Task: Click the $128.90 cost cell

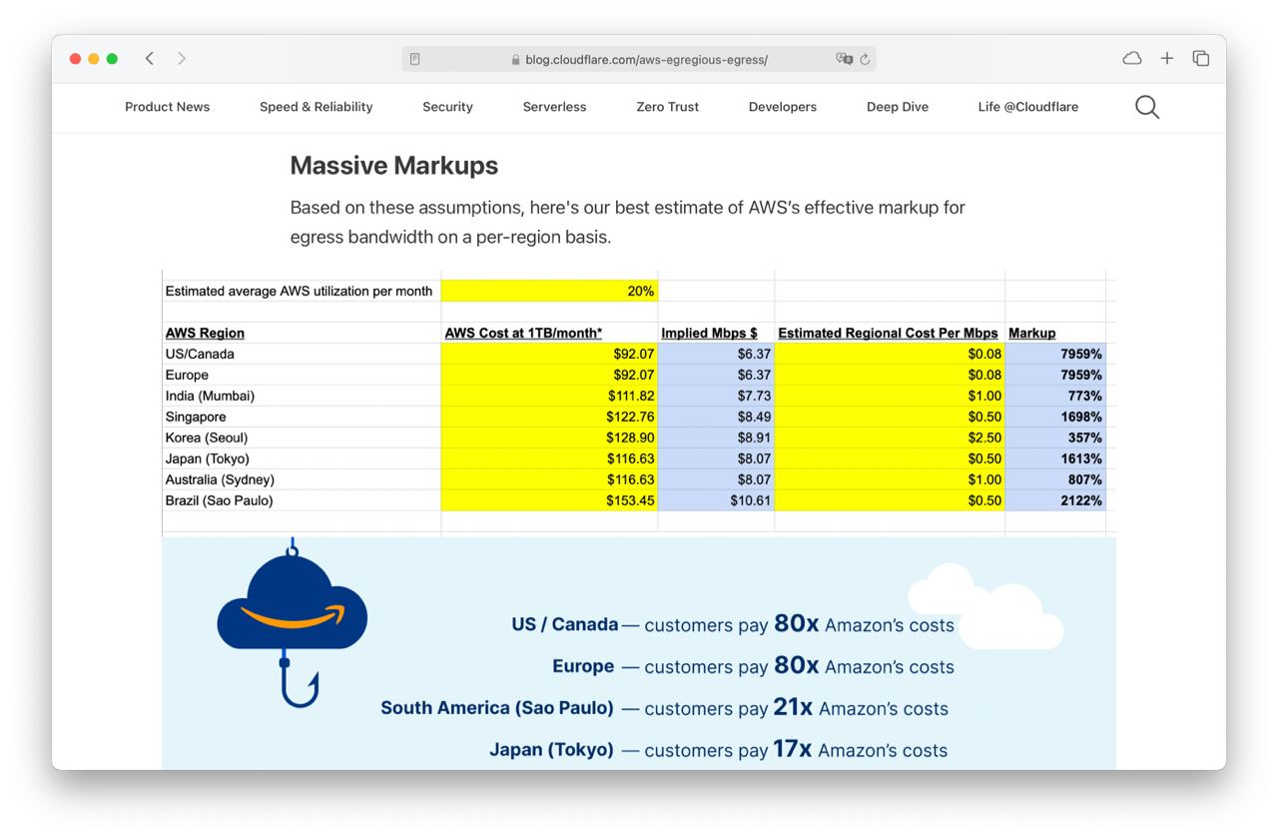Action: (x=549, y=437)
